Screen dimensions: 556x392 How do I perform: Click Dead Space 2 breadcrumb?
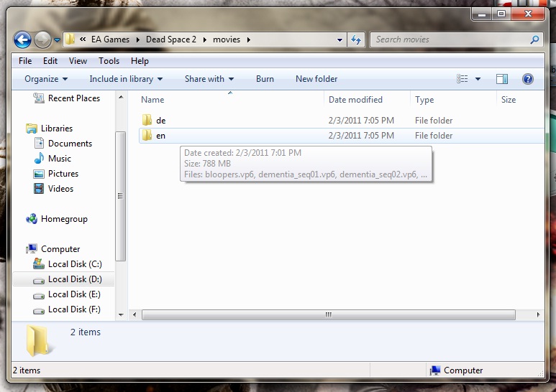pyautogui.click(x=171, y=39)
